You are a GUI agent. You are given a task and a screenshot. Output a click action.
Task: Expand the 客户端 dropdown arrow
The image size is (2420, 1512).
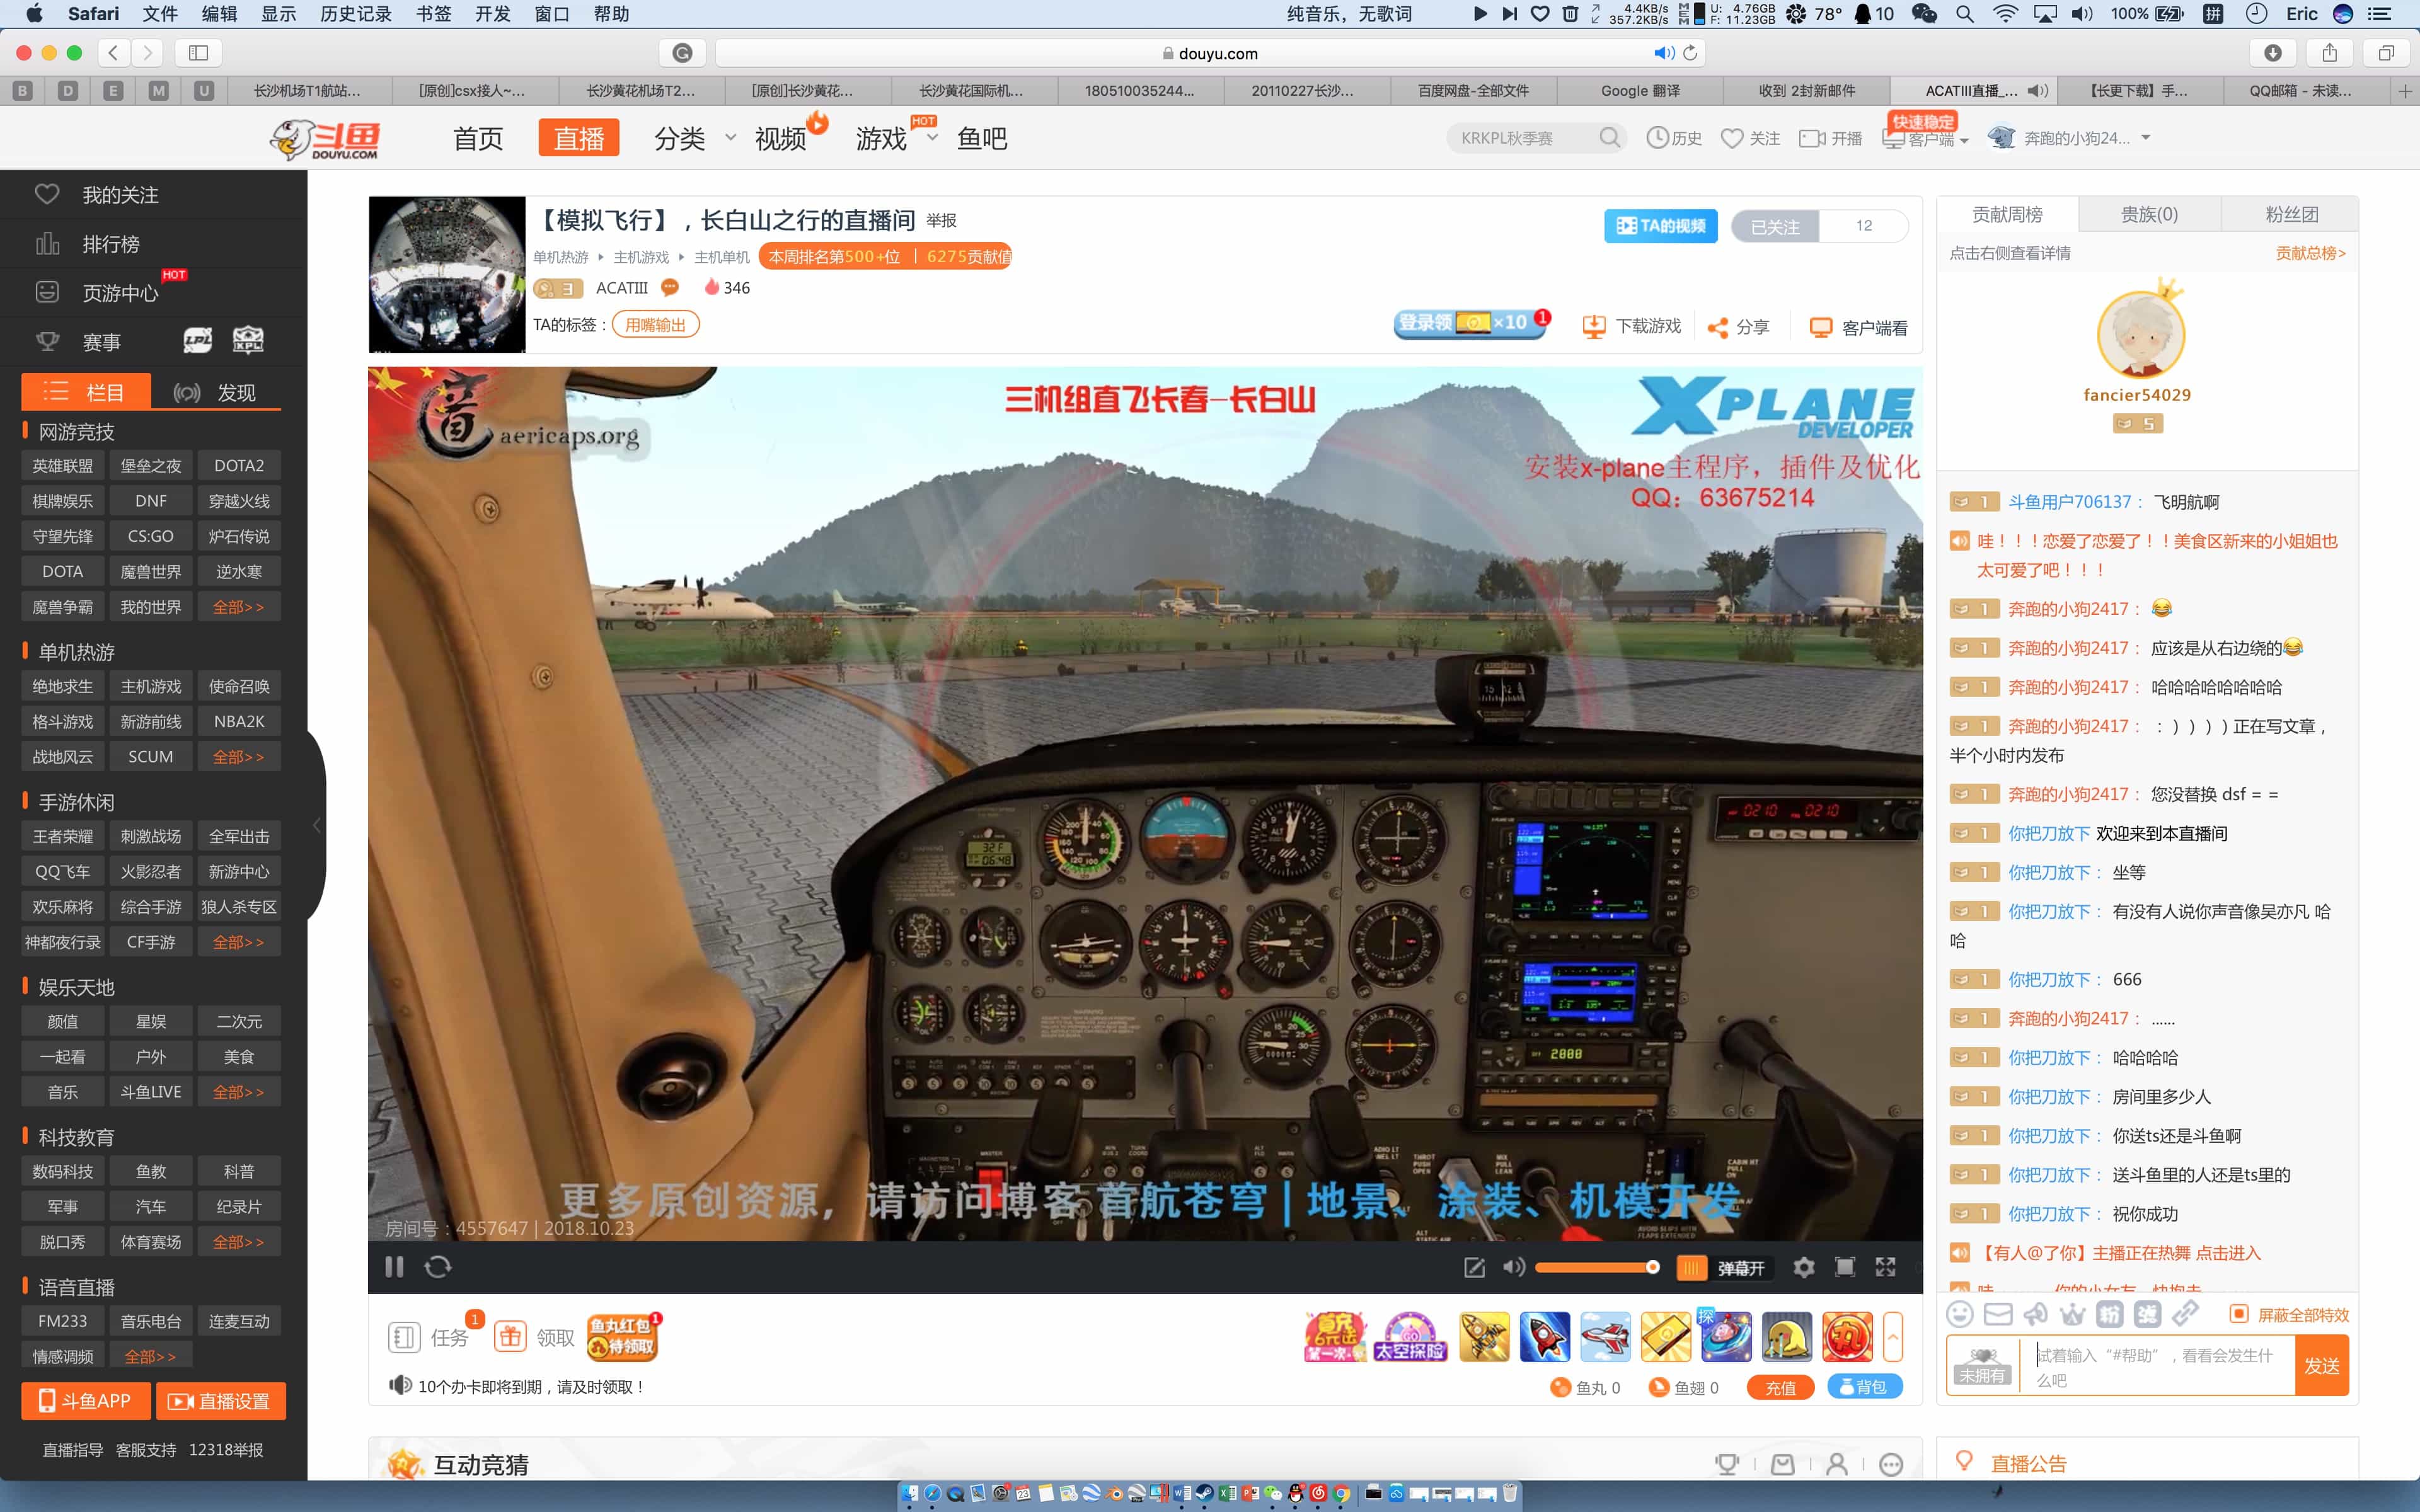(1964, 141)
